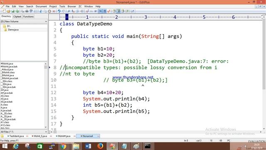Click the column ruler marker at 1
This screenshot has width=266, height=150.
[x=87, y=17]
